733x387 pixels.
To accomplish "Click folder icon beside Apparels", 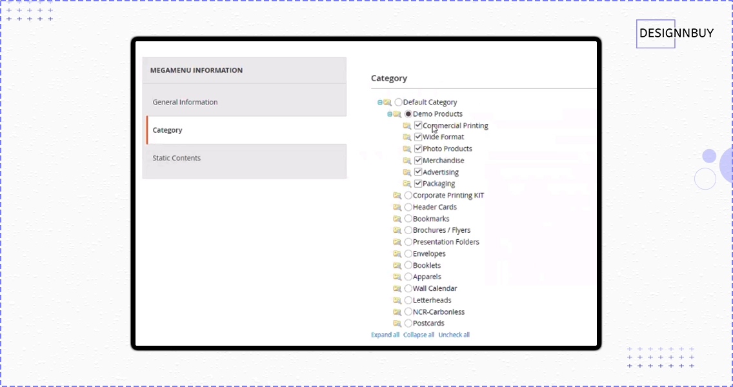I will tap(397, 277).
